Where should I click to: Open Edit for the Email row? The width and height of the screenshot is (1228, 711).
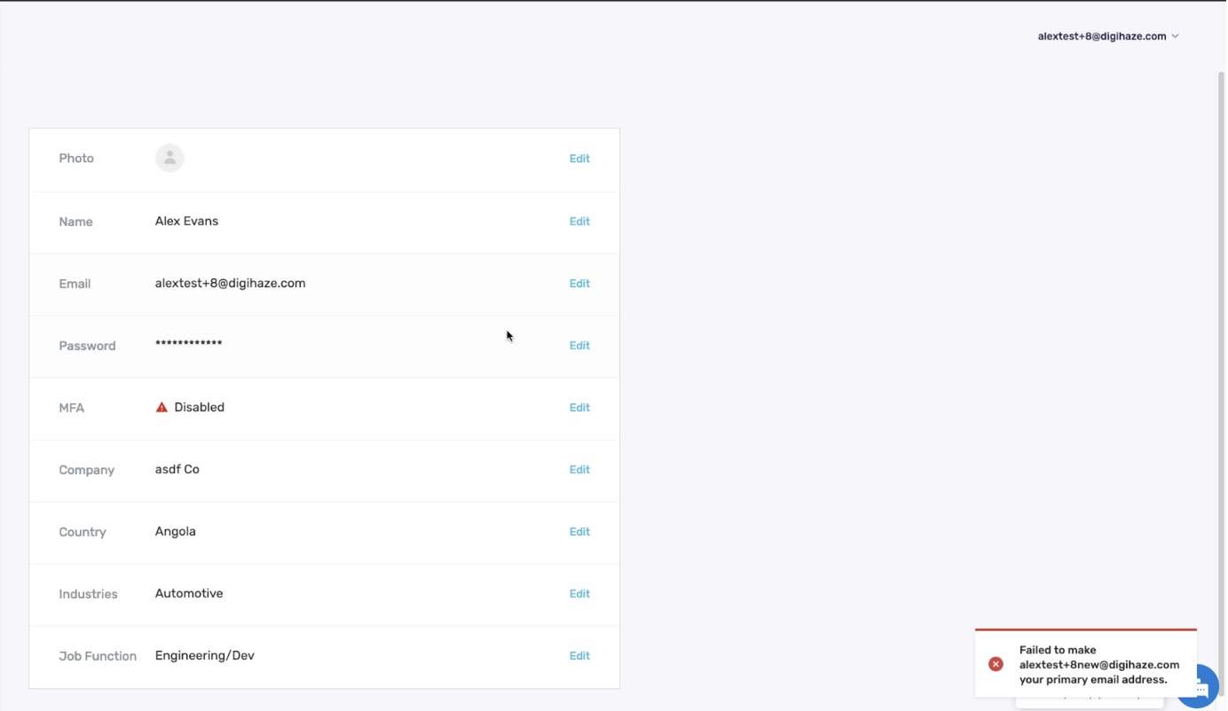[x=579, y=284]
